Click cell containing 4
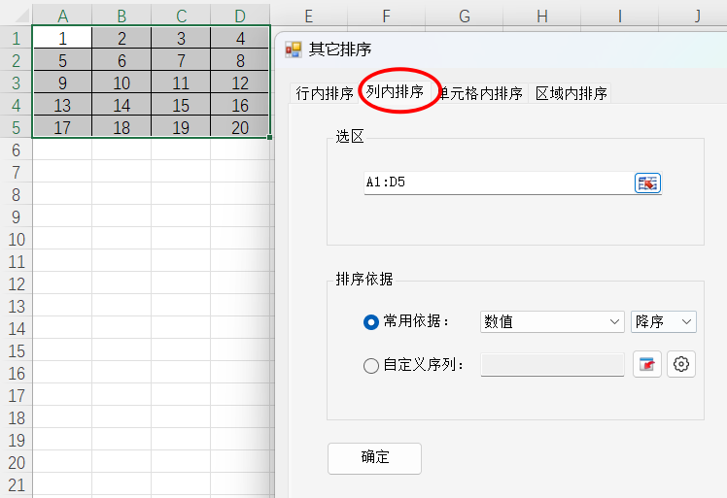This screenshot has height=498, width=727. point(240,38)
